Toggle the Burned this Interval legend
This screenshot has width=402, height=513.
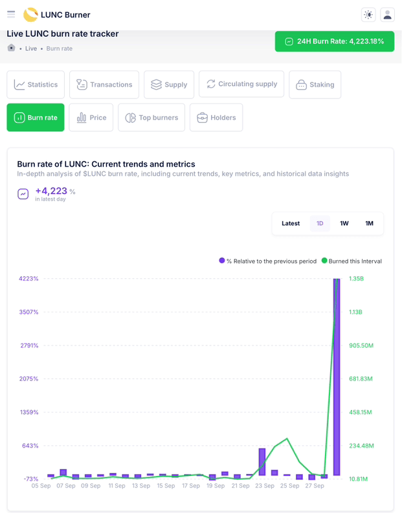352,261
